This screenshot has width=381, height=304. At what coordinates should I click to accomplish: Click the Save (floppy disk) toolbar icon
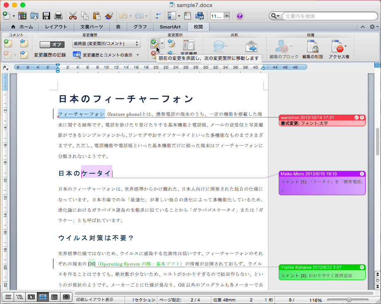click(x=46, y=16)
